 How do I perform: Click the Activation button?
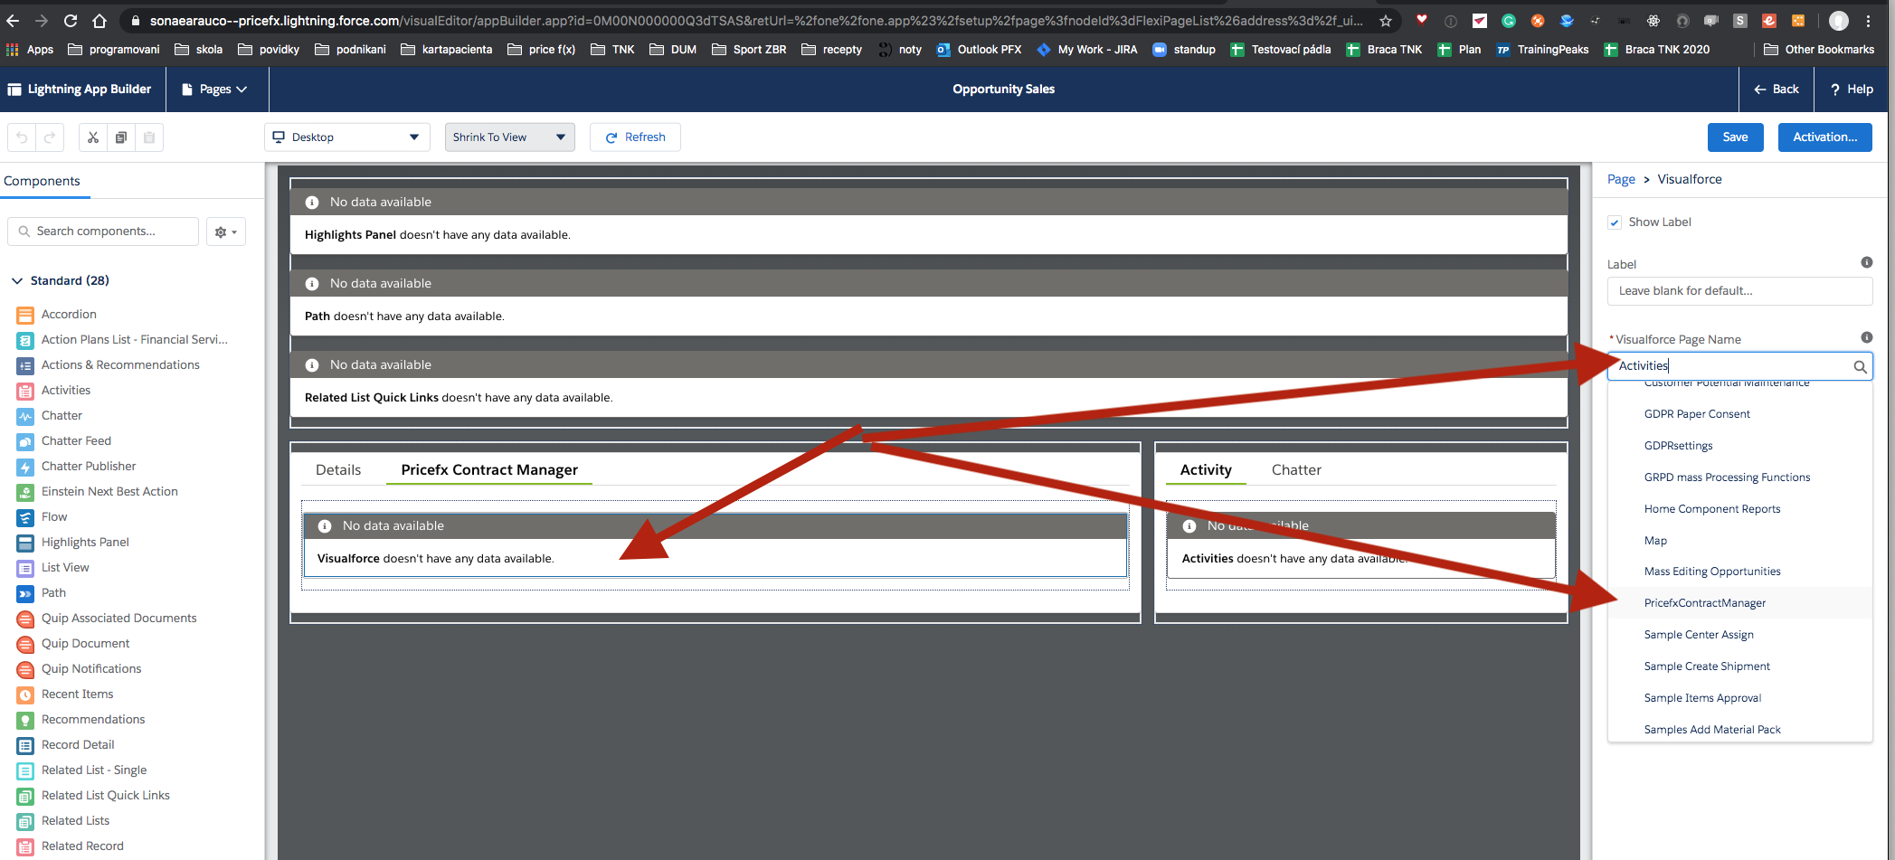[x=1824, y=137]
